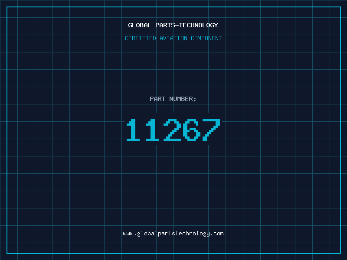Viewport: 347px width, 260px height.
Task: Click the GLOBAL PARTS-TECHNOLOGY heading
Action: (x=173, y=25)
